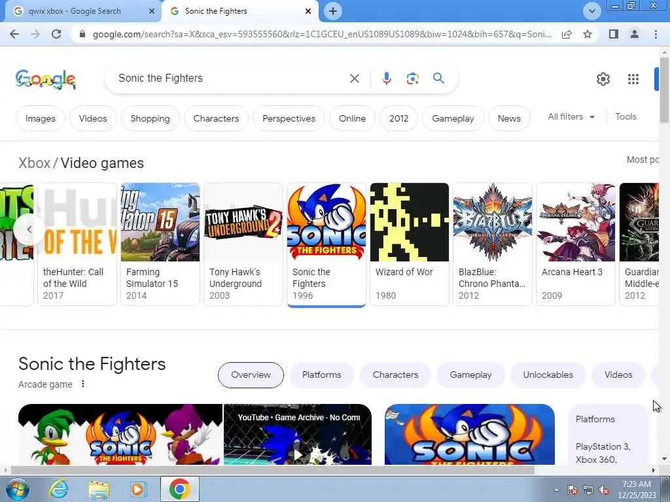Open the Chrome three-dot menu
670x502 pixels.
tap(656, 34)
